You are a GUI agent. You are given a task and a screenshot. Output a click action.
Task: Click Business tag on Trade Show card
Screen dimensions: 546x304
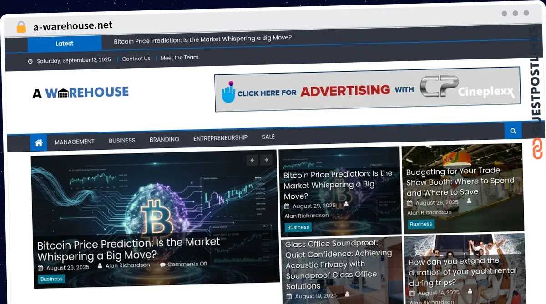point(421,224)
